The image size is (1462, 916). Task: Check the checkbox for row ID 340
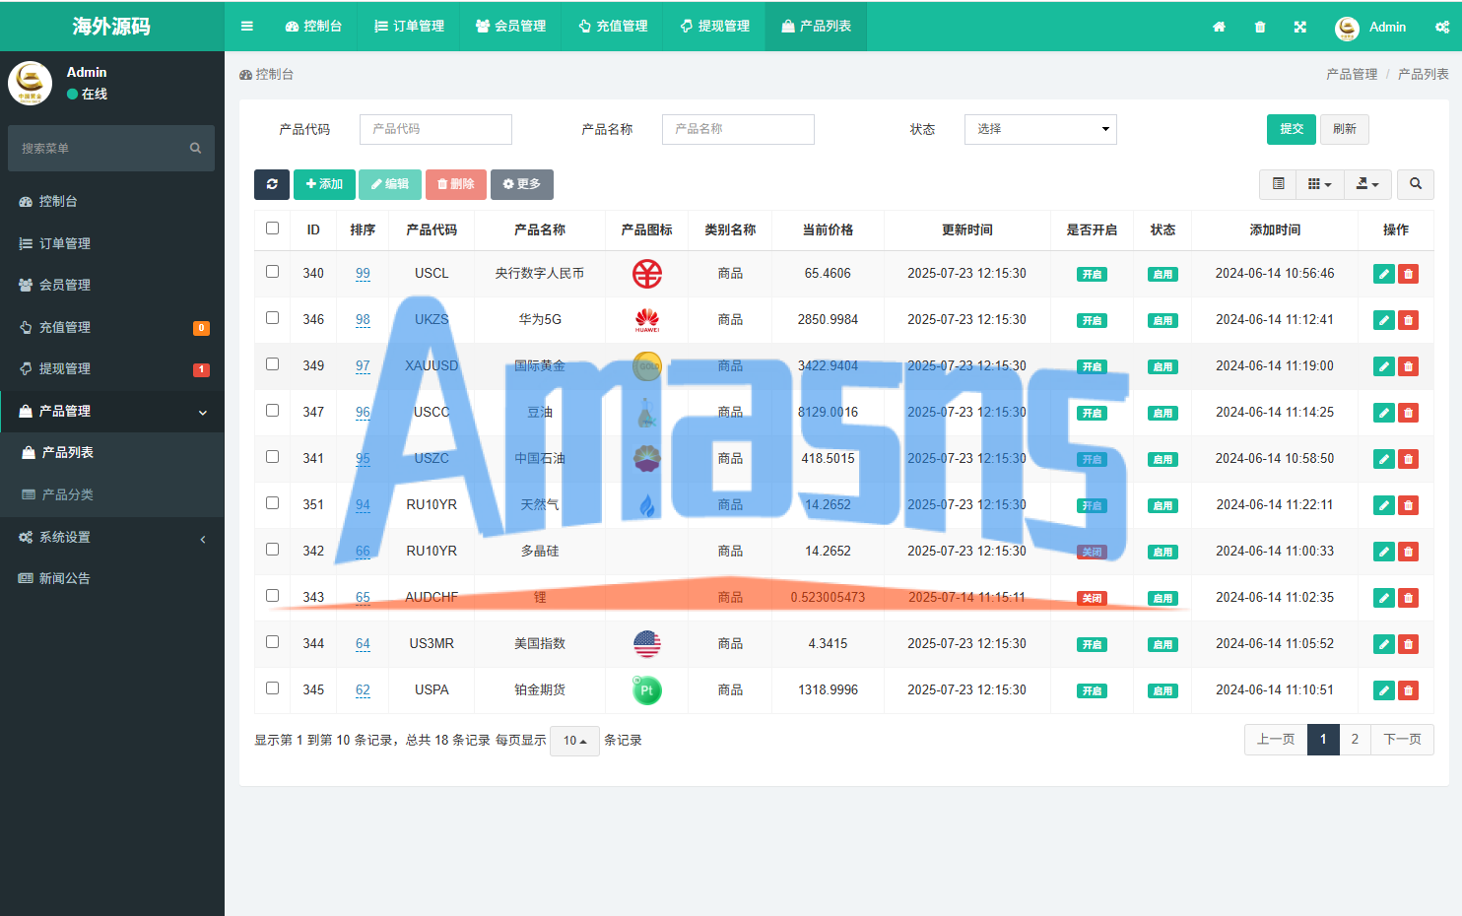(273, 272)
